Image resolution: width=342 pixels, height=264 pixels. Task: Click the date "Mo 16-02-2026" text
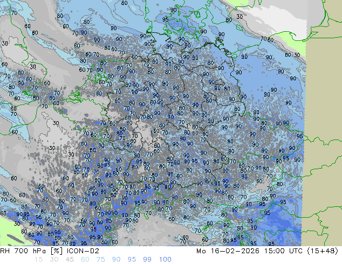click(228, 251)
